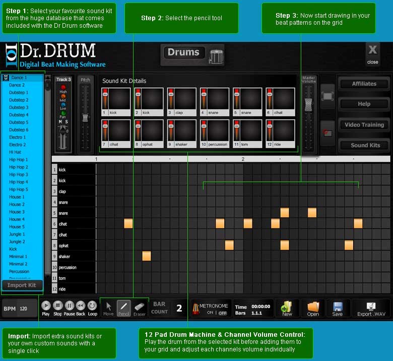Click the Bar Count value 2
Image resolution: width=393 pixels, height=361 pixels.
tap(179, 308)
